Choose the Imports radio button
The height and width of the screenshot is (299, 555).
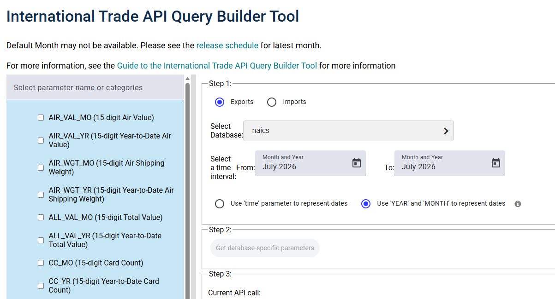tap(272, 102)
